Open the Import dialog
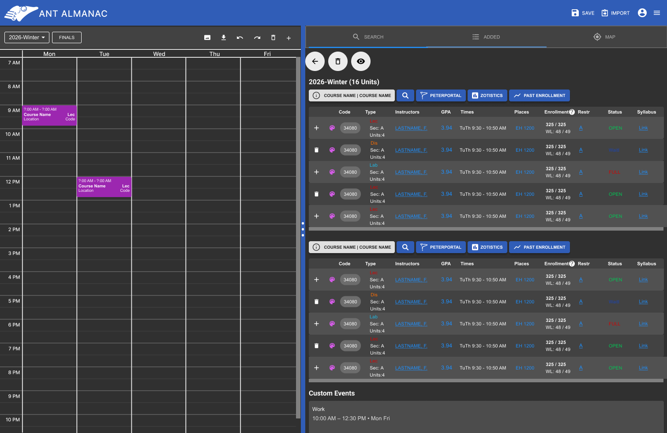The image size is (667, 433). (x=615, y=13)
